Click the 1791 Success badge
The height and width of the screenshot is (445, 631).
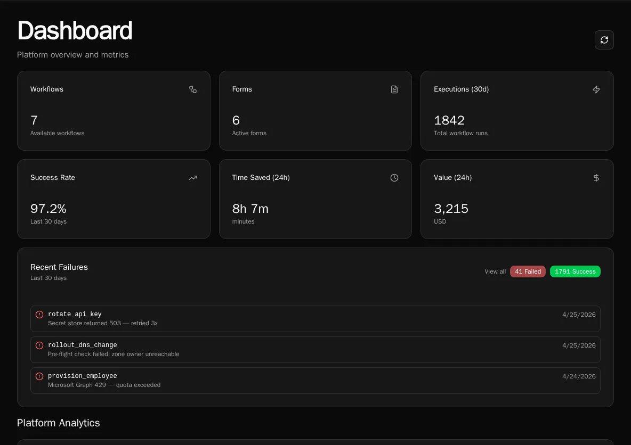[575, 271]
